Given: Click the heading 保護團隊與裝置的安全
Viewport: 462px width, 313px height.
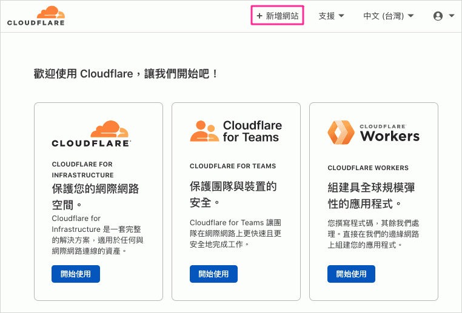Looking at the screenshot, I should tap(233, 194).
